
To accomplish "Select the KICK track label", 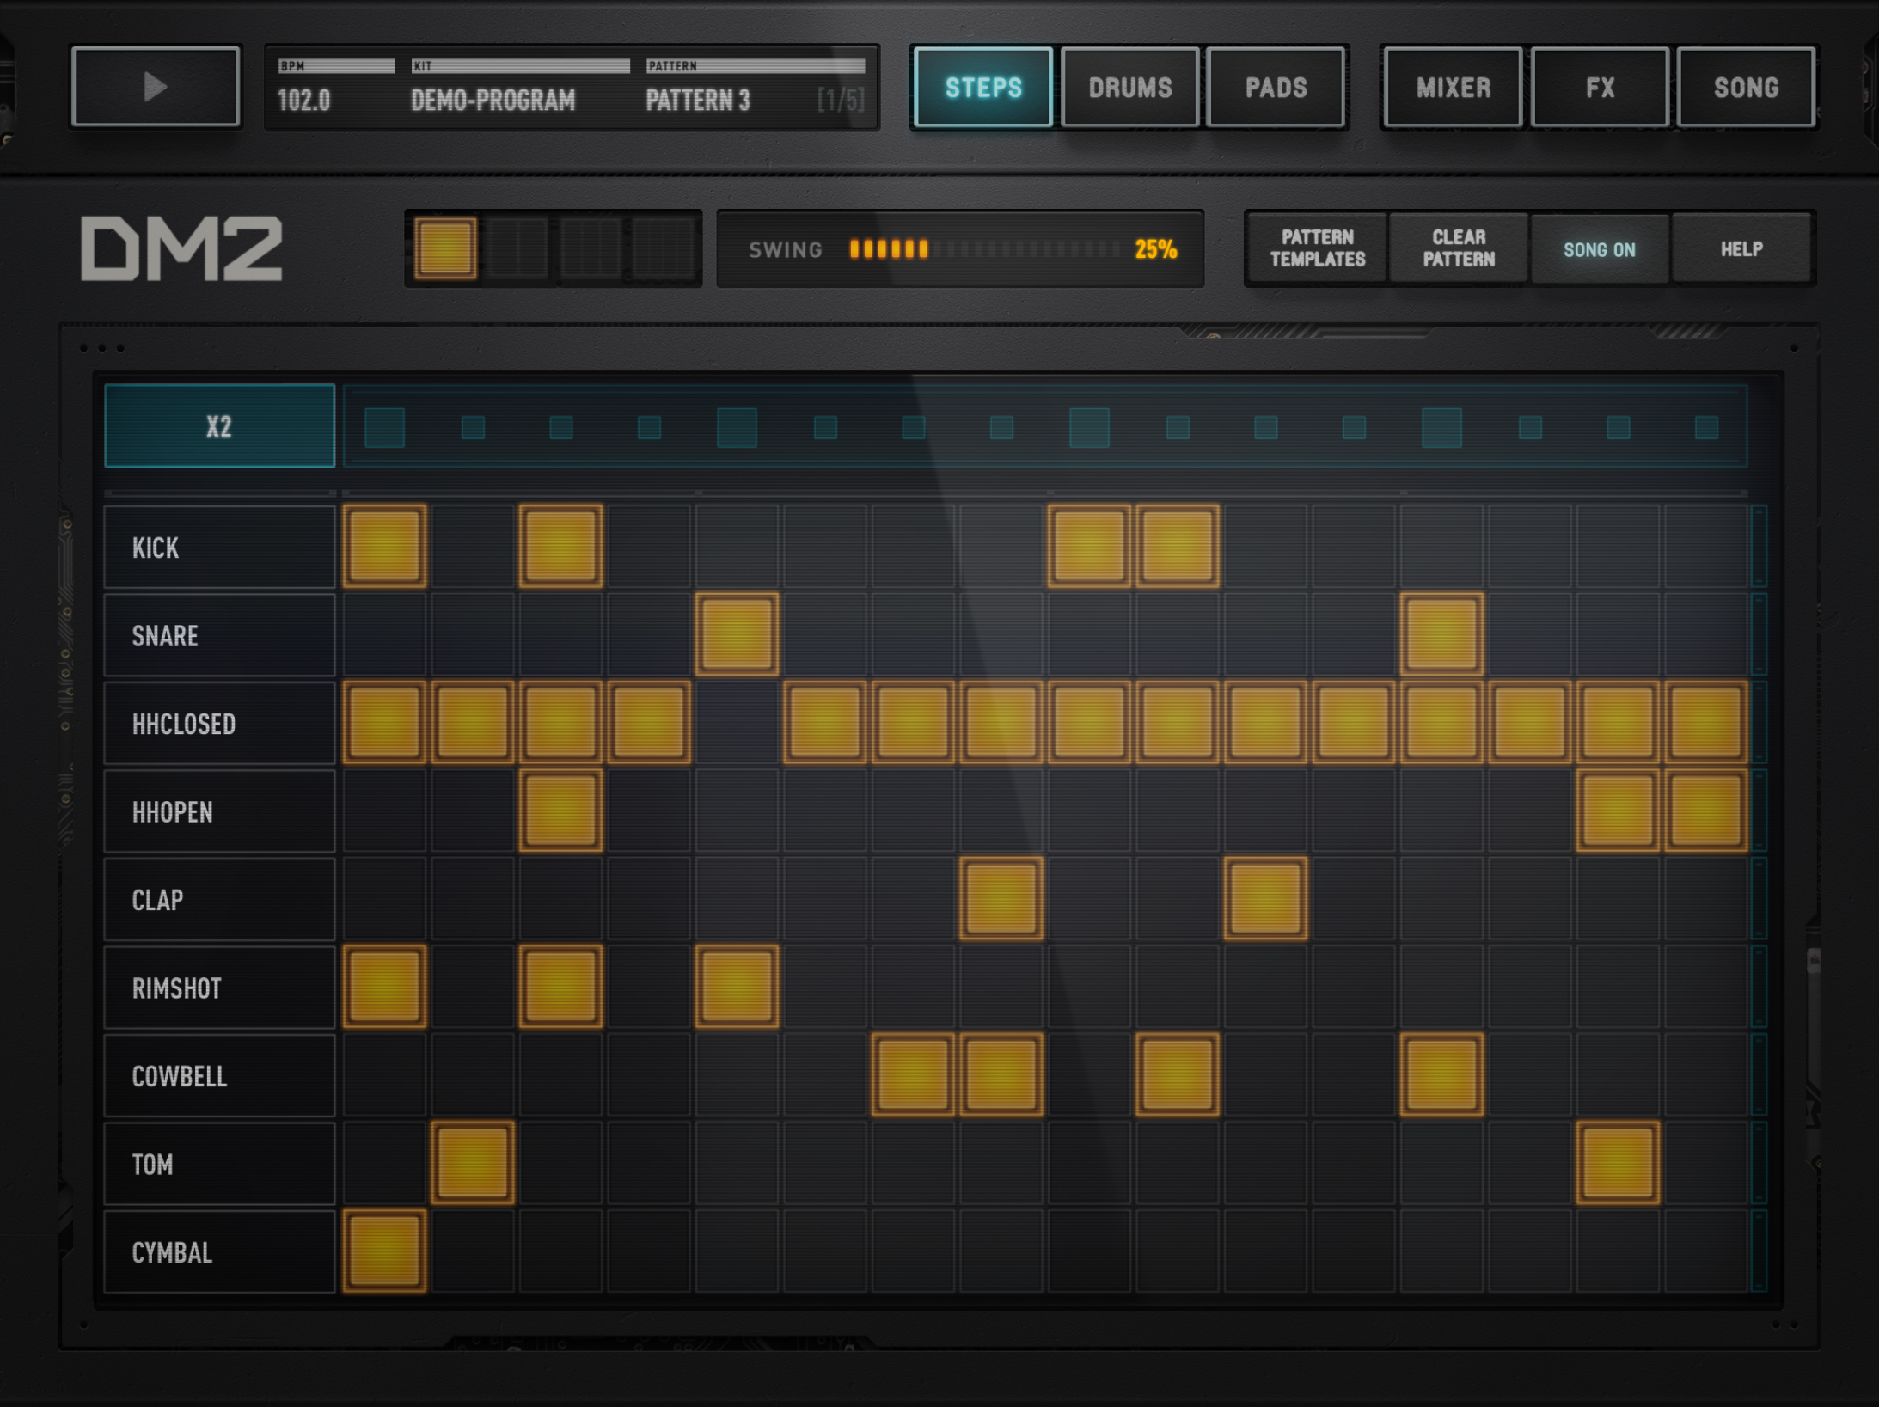I will click(219, 547).
